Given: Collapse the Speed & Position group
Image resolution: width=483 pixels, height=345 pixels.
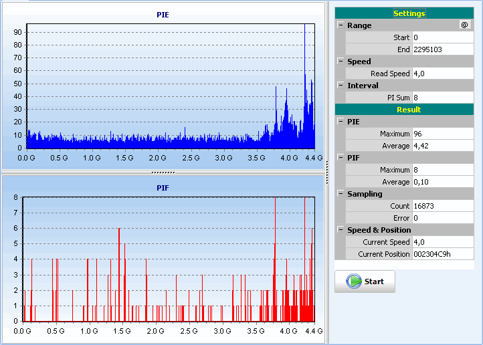Looking at the screenshot, I should point(341,230).
